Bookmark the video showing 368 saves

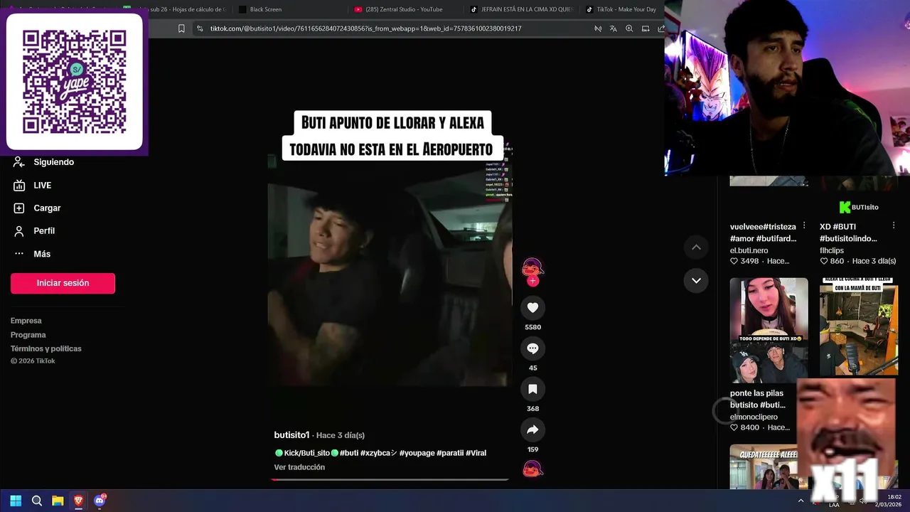tap(532, 389)
